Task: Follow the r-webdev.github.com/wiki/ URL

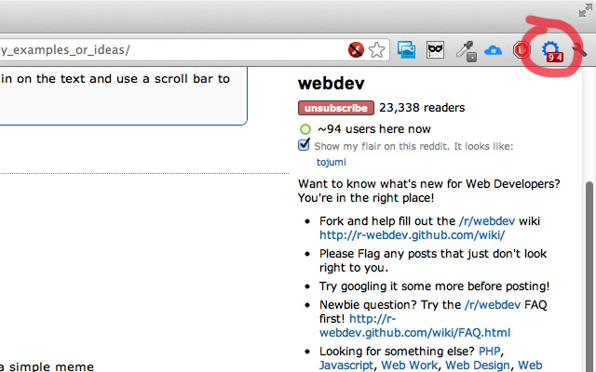Action: pyautogui.click(x=412, y=235)
